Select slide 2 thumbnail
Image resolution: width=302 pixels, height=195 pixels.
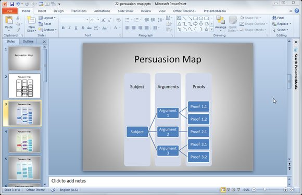pos(24,86)
